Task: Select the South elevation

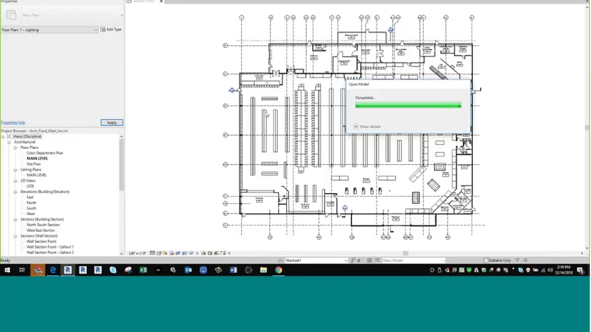Action: (x=31, y=208)
